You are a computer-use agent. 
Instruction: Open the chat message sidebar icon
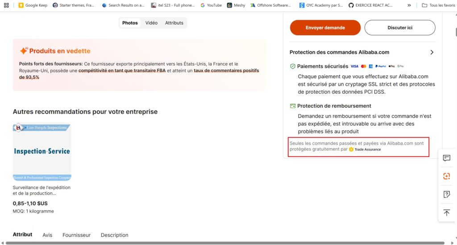pyautogui.click(x=446, y=158)
